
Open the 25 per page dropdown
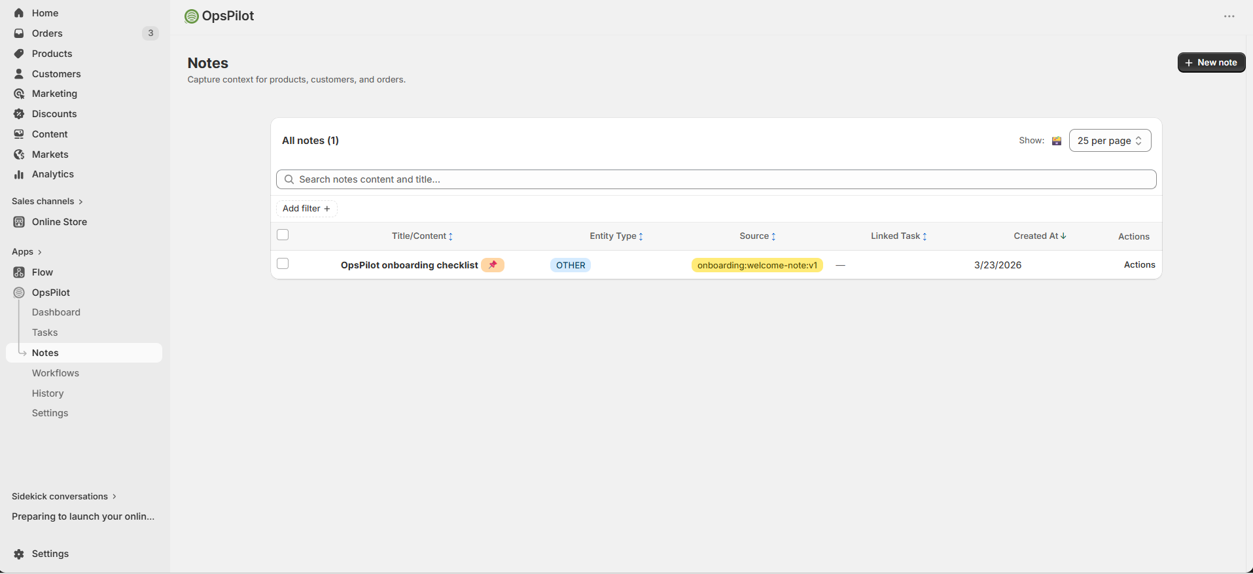click(1110, 141)
